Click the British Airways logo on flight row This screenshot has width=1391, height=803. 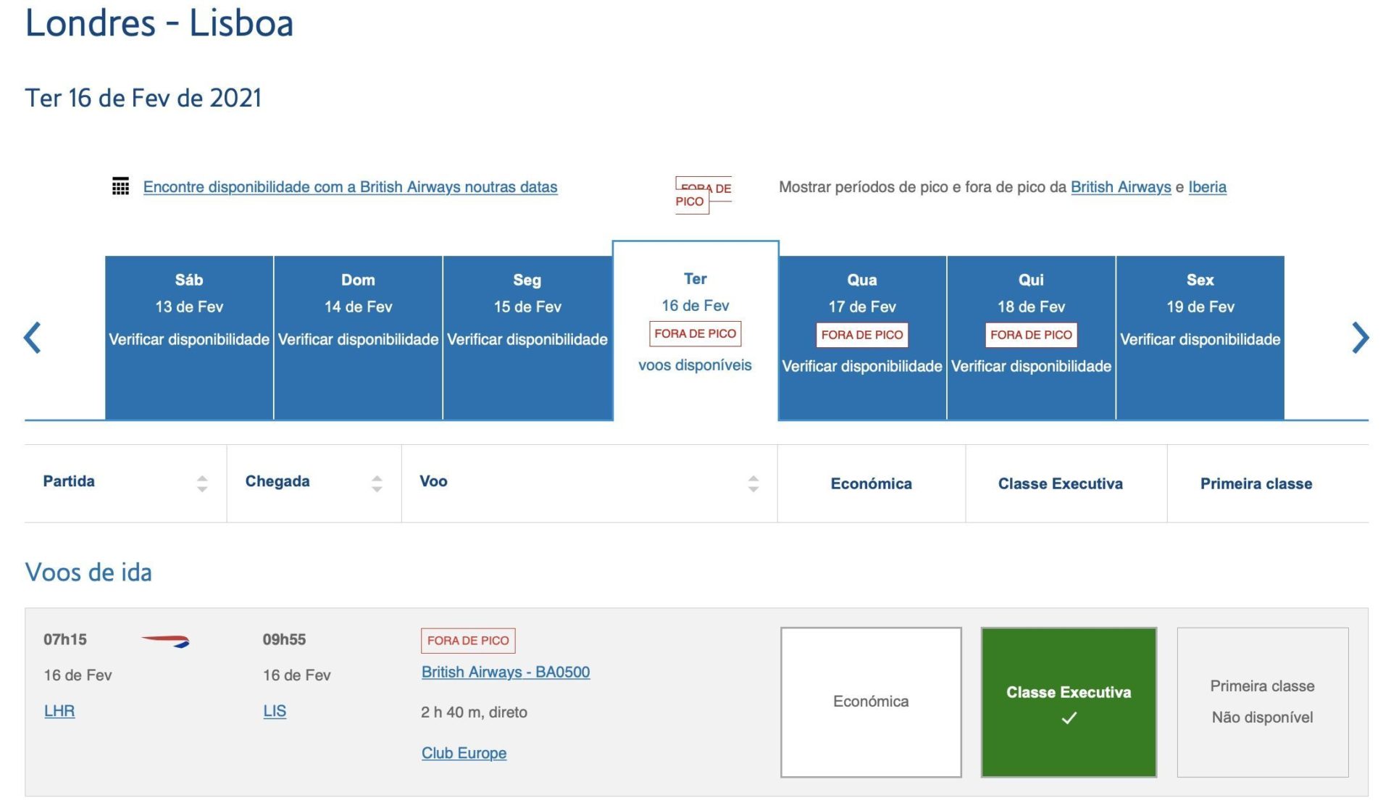(x=165, y=641)
